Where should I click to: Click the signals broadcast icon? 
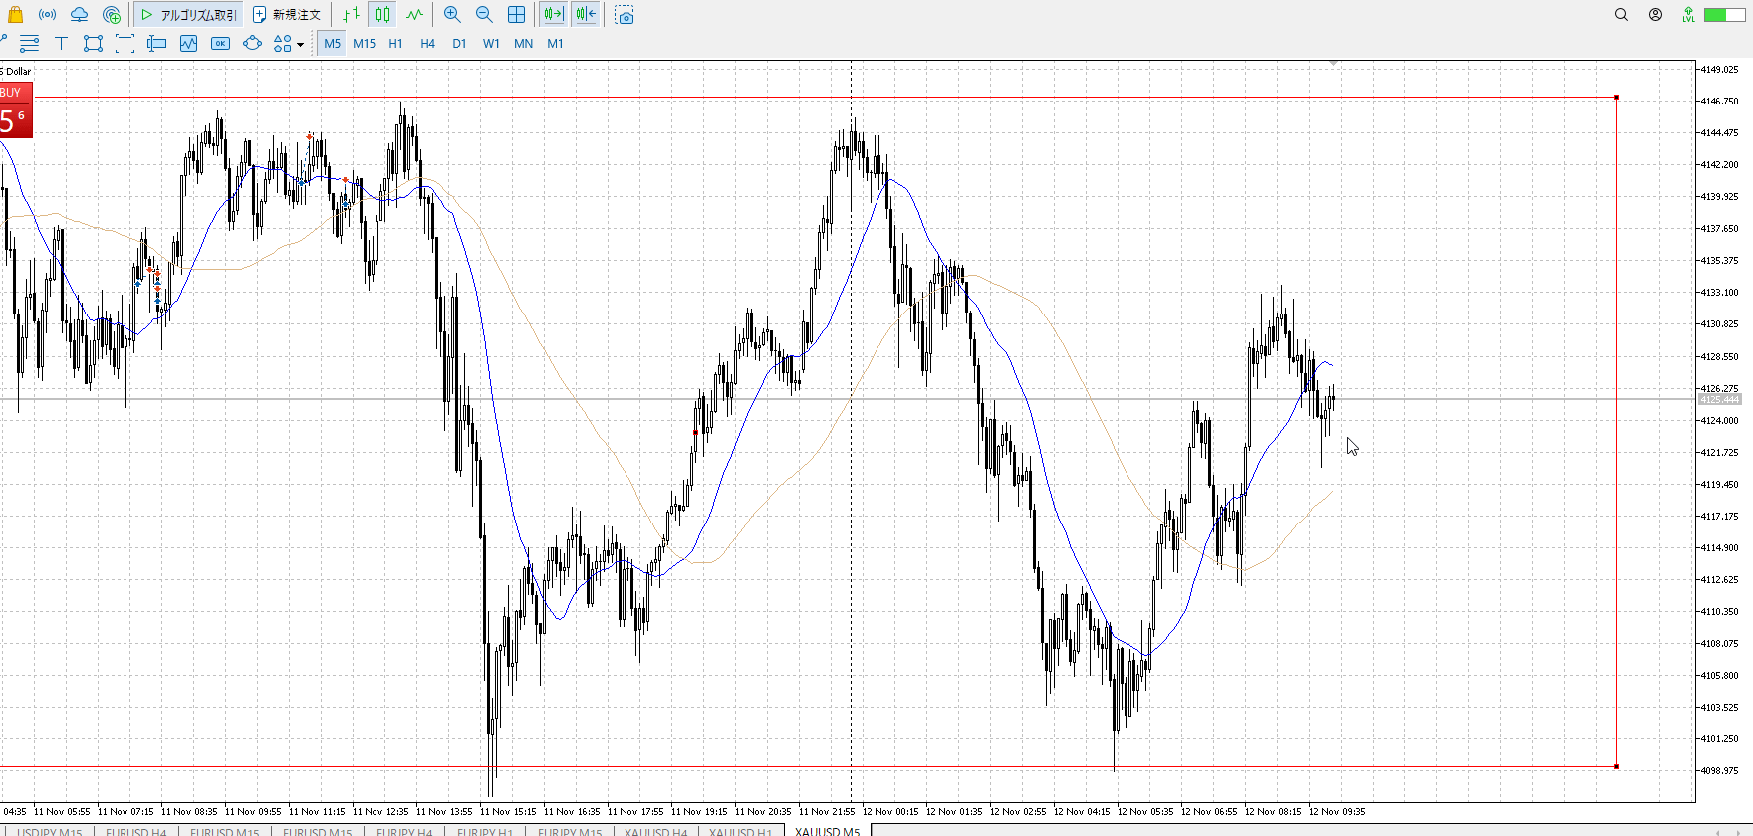coord(47,15)
